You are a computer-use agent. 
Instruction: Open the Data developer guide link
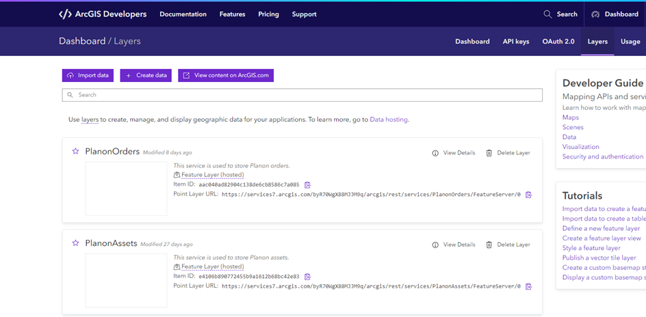pyautogui.click(x=569, y=137)
